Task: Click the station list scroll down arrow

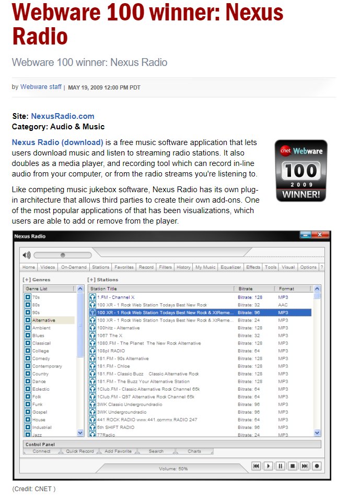Action: pos(317,433)
